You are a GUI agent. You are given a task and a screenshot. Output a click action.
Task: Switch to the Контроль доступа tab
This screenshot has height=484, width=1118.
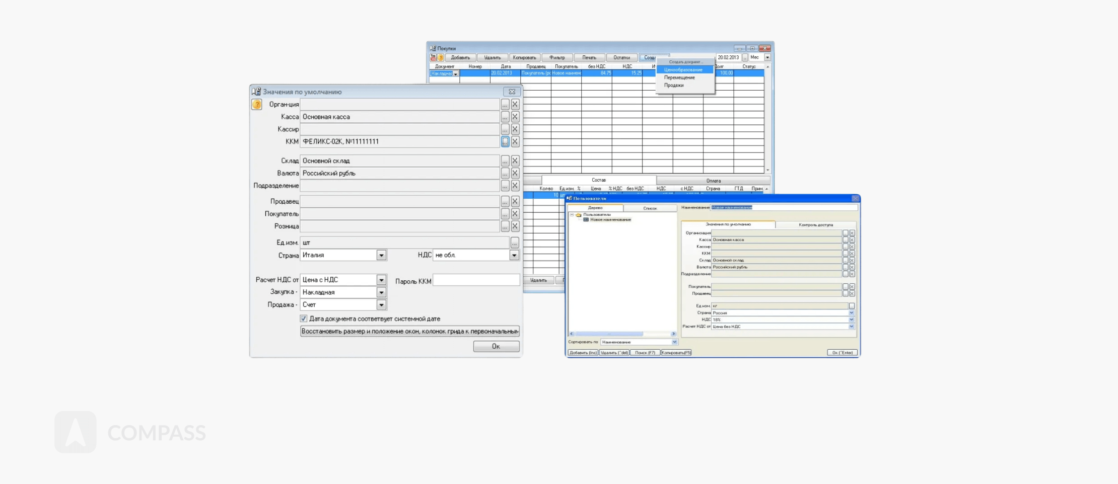pyautogui.click(x=815, y=225)
